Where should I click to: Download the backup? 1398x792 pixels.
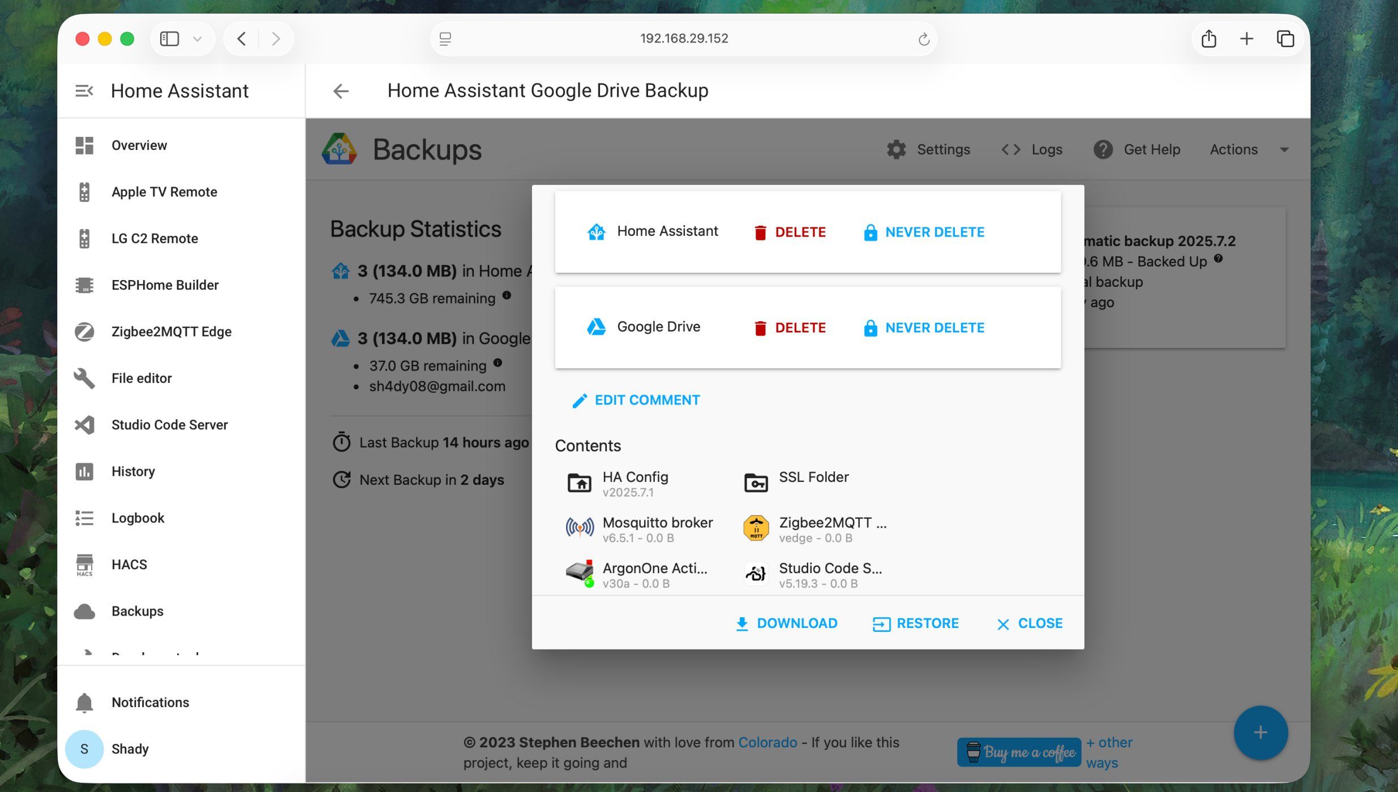786,623
